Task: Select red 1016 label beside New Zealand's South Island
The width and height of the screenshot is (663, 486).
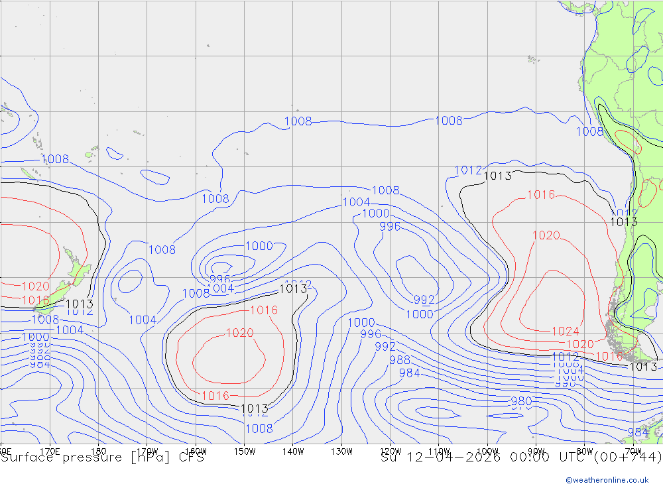Action: click(36, 300)
